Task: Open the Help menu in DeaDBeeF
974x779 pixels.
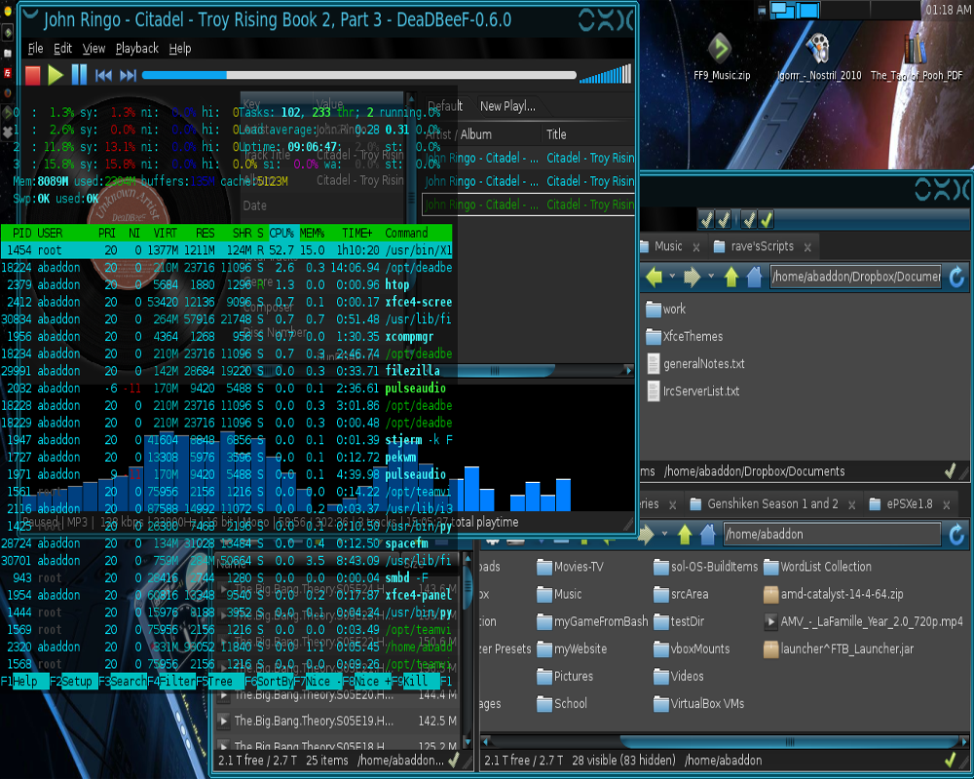Action: (x=180, y=49)
